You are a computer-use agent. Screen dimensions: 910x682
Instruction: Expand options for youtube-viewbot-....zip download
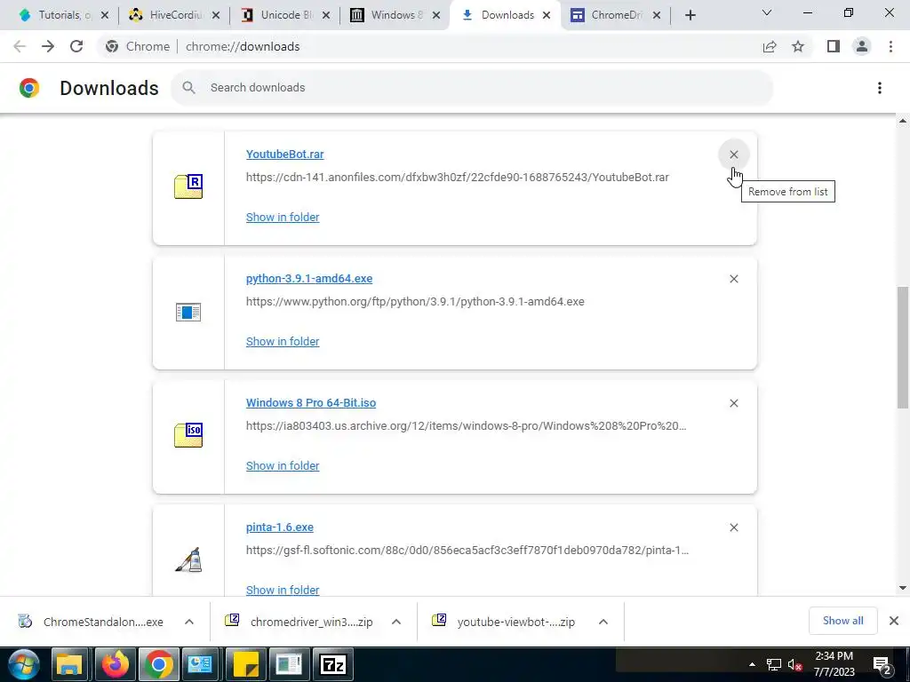point(603,622)
